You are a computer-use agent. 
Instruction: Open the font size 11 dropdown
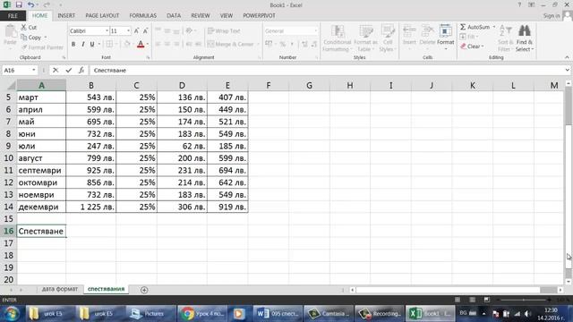[x=128, y=31]
